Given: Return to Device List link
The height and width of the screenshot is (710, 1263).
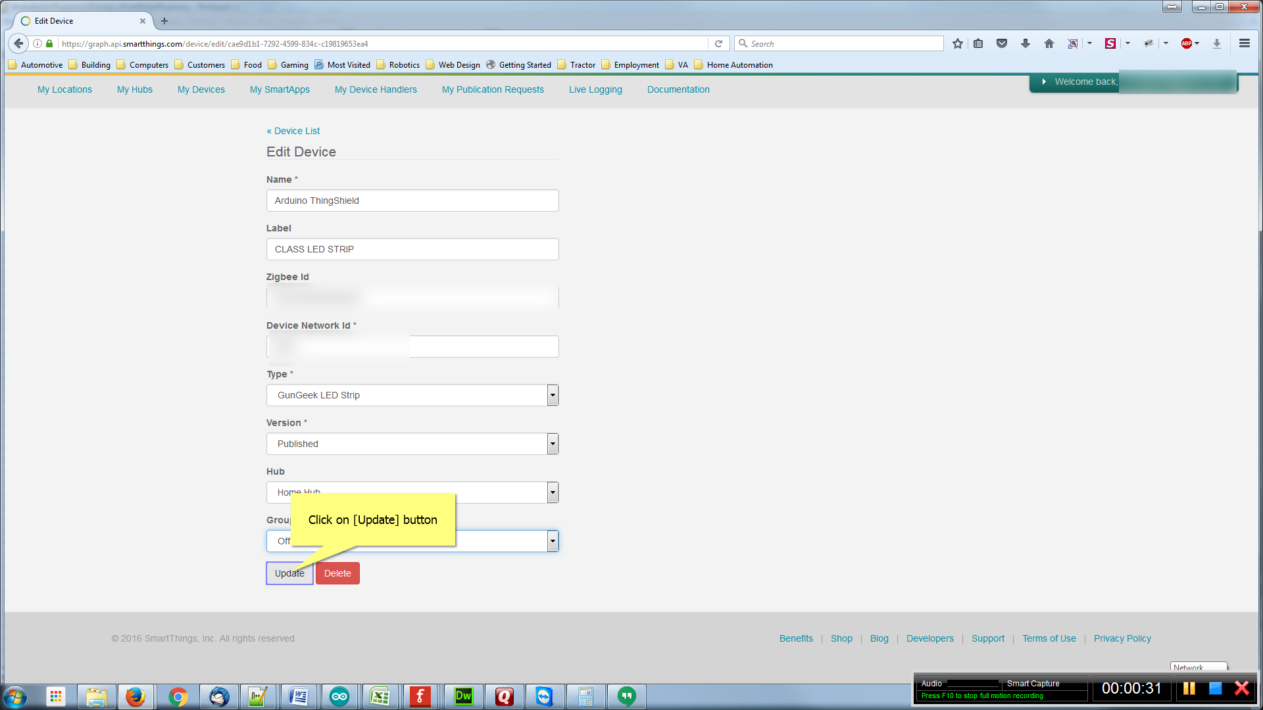Looking at the screenshot, I should [293, 131].
